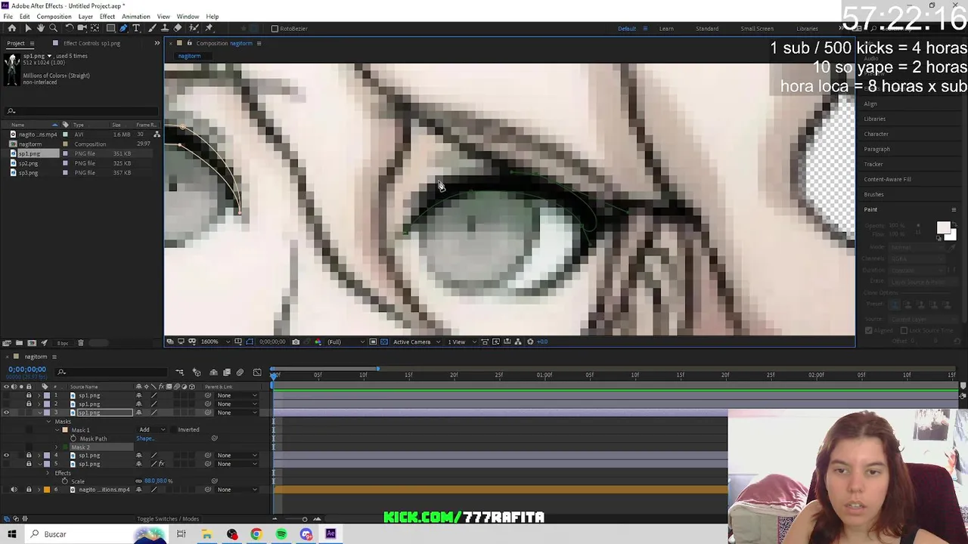Open the Effect menu
The image size is (968, 544).
point(107,17)
